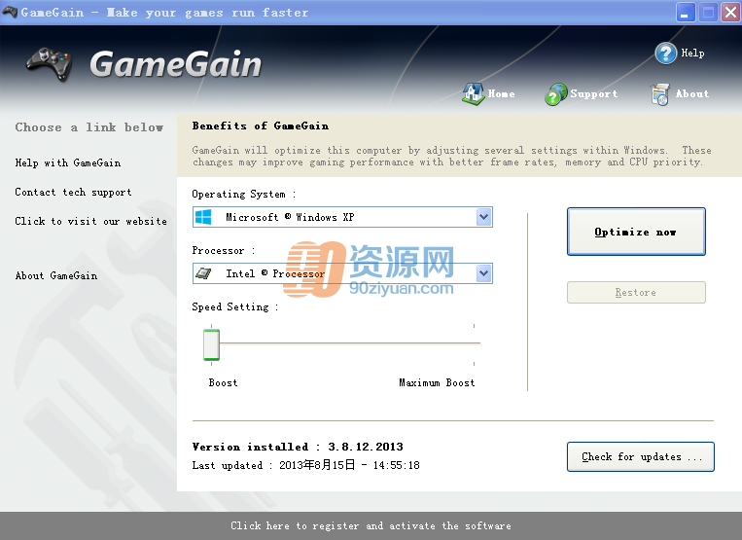Viewport: 742px width, 540px height.
Task: Click Check for updates button
Action: coord(640,456)
